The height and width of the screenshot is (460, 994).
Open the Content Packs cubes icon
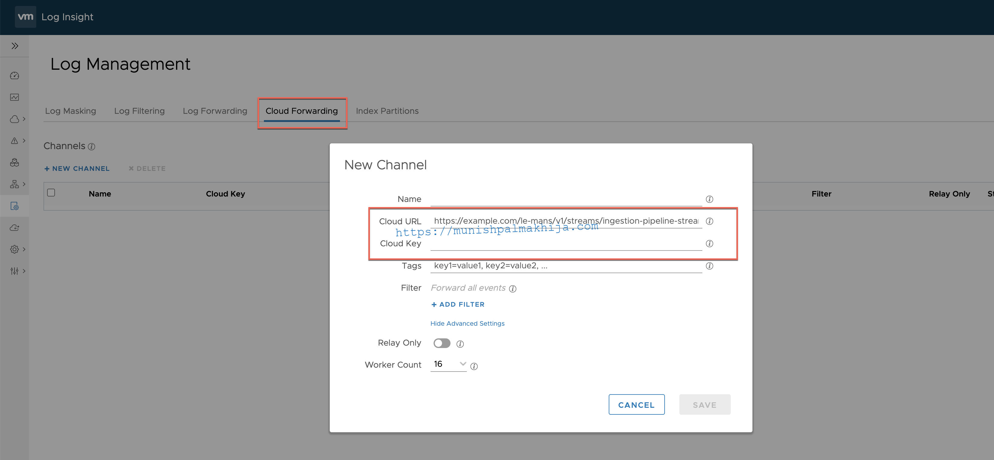click(15, 162)
